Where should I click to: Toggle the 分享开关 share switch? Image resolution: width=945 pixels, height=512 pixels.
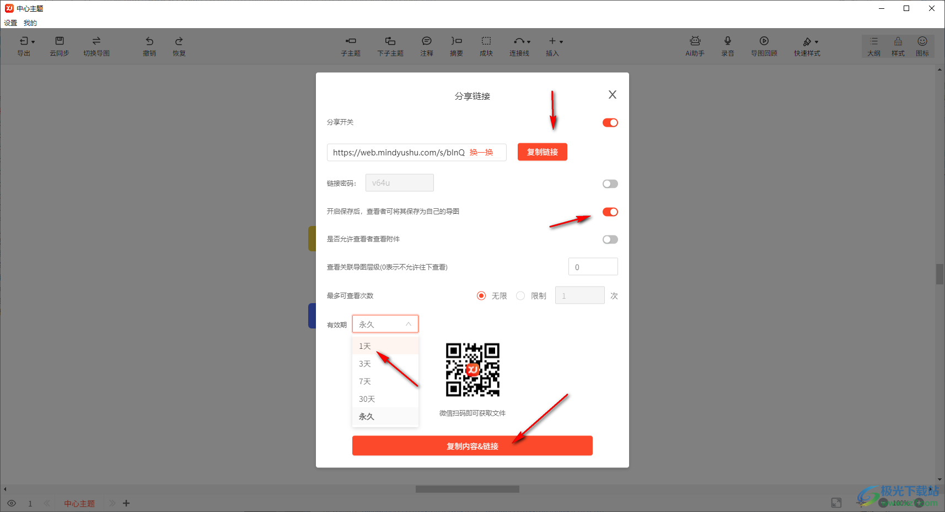pos(610,122)
